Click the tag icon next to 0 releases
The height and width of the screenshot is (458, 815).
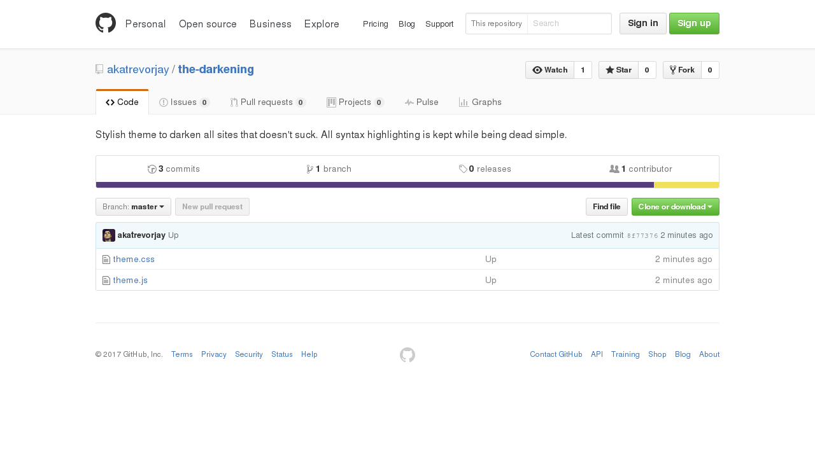click(x=463, y=169)
